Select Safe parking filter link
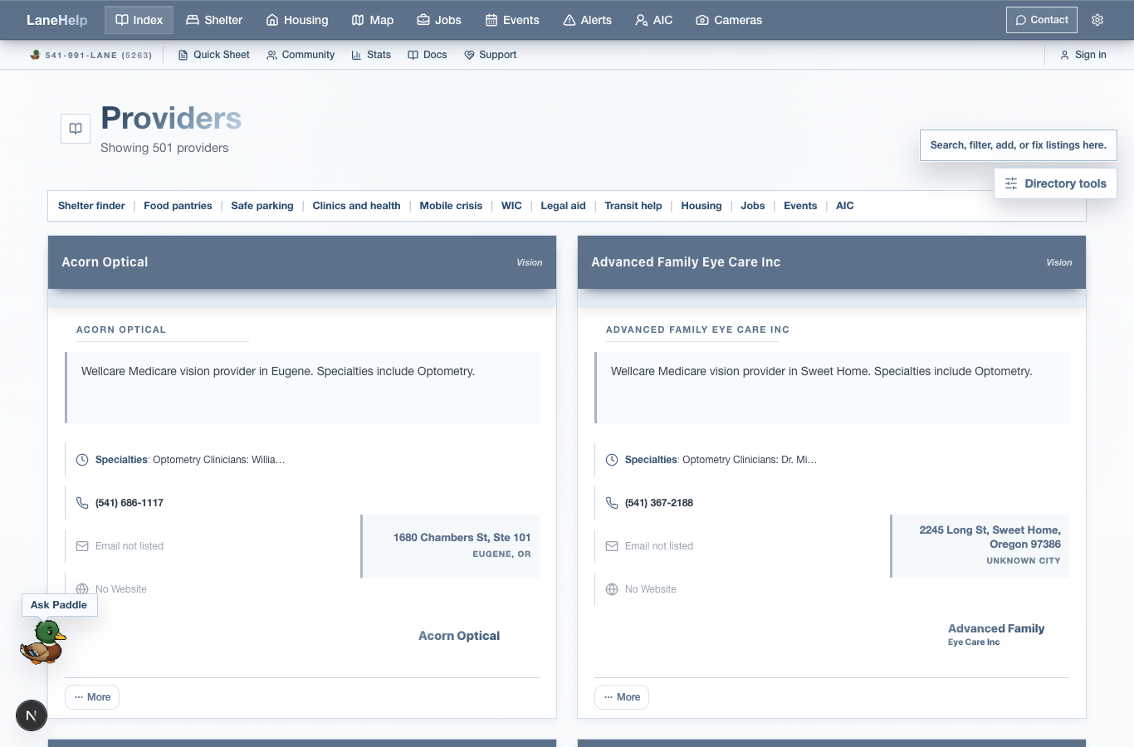Viewport: 1134px width, 747px height. pyautogui.click(x=262, y=206)
